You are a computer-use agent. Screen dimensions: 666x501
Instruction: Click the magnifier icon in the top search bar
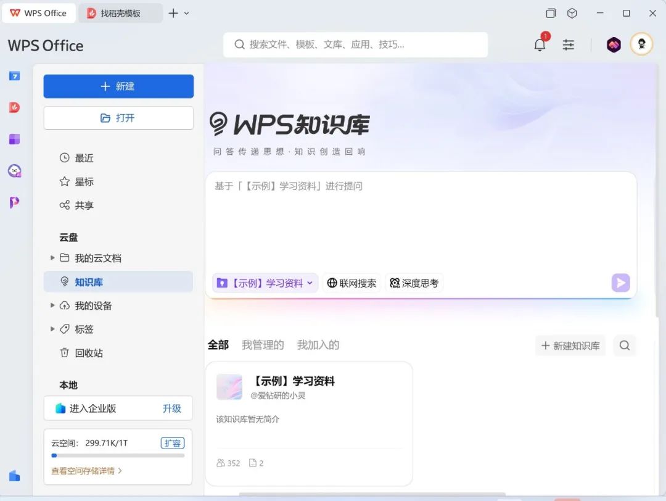click(239, 44)
